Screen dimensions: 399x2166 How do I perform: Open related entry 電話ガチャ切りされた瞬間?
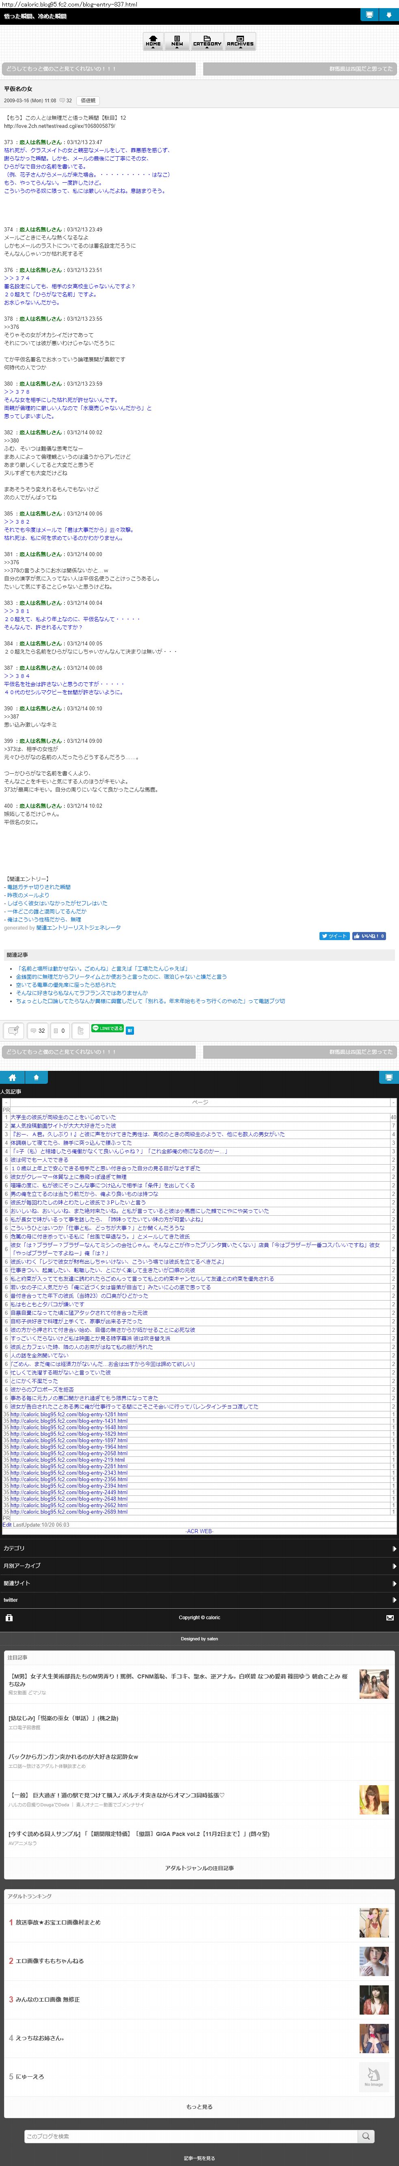39,887
